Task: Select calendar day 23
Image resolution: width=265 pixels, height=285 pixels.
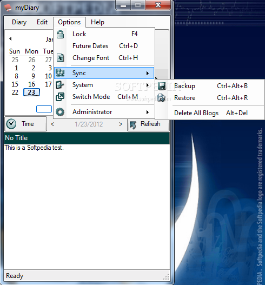Action: point(31,92)
